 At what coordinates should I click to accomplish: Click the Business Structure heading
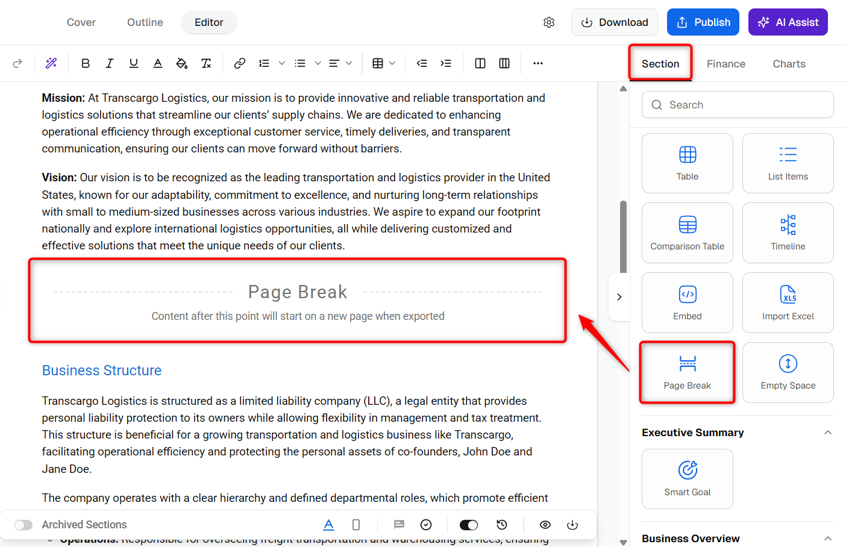[102, 370]
